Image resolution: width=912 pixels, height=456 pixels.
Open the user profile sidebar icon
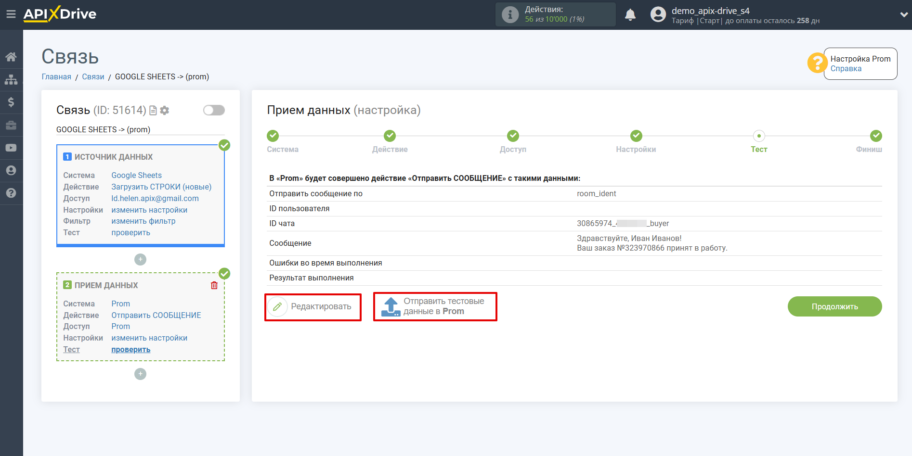(11, 170)
